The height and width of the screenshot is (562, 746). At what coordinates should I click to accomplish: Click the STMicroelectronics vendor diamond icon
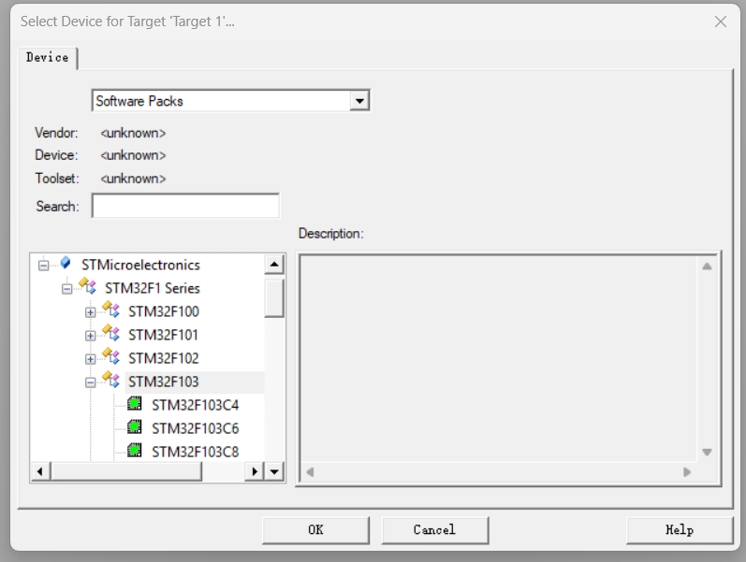66,263
